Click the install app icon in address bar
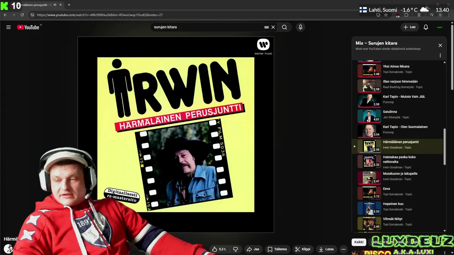Image resolution: width=454 pixels, height=255 pixels. coord(378,15)
